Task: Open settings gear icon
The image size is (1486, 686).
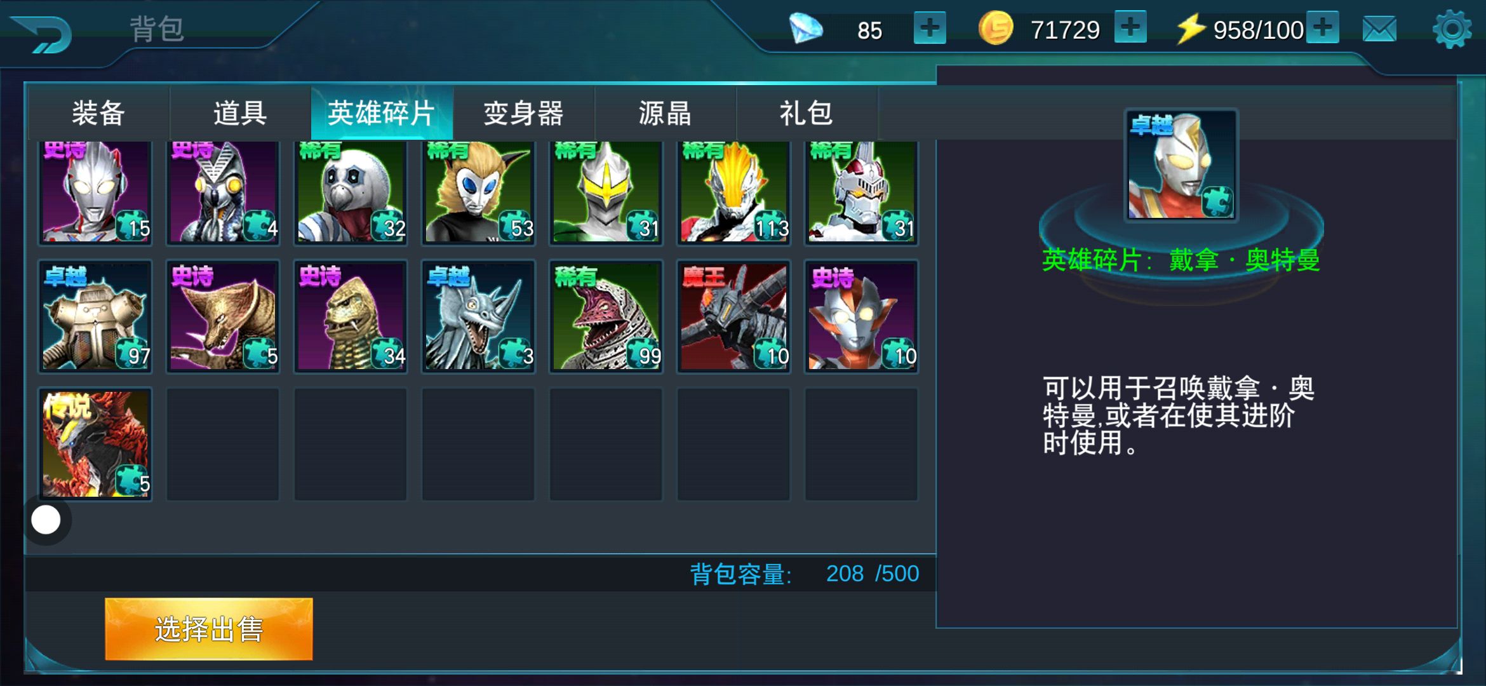Action: (x=1452, y=29)
